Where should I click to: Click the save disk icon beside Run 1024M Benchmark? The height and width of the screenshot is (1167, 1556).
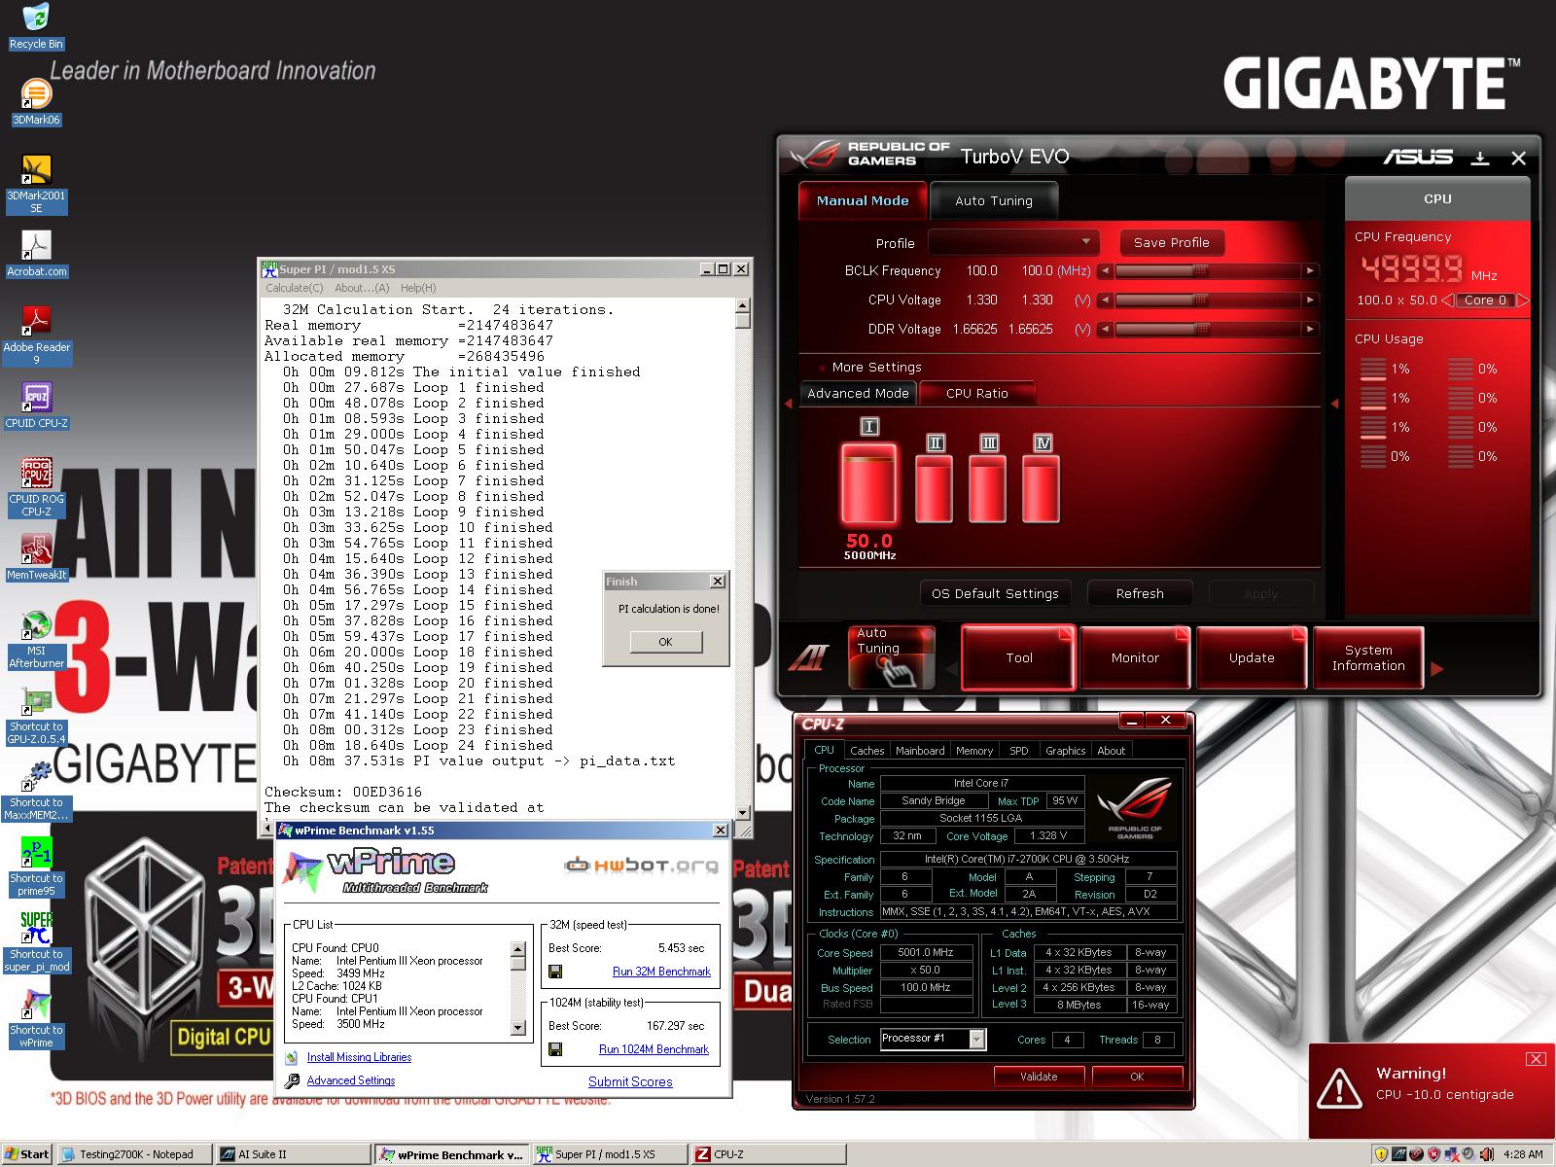point(555,1049)
